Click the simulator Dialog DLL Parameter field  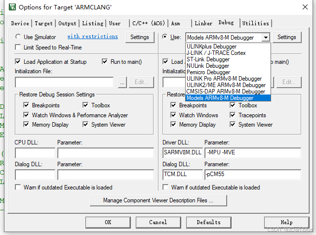click(x=106, y=175)
